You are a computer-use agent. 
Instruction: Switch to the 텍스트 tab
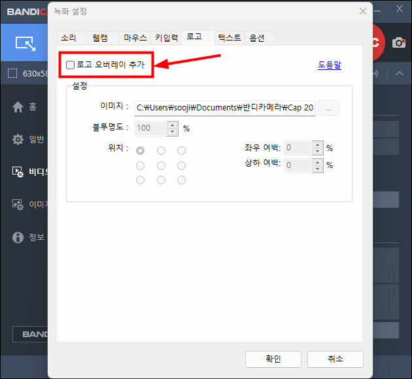[x=230, y=38]
